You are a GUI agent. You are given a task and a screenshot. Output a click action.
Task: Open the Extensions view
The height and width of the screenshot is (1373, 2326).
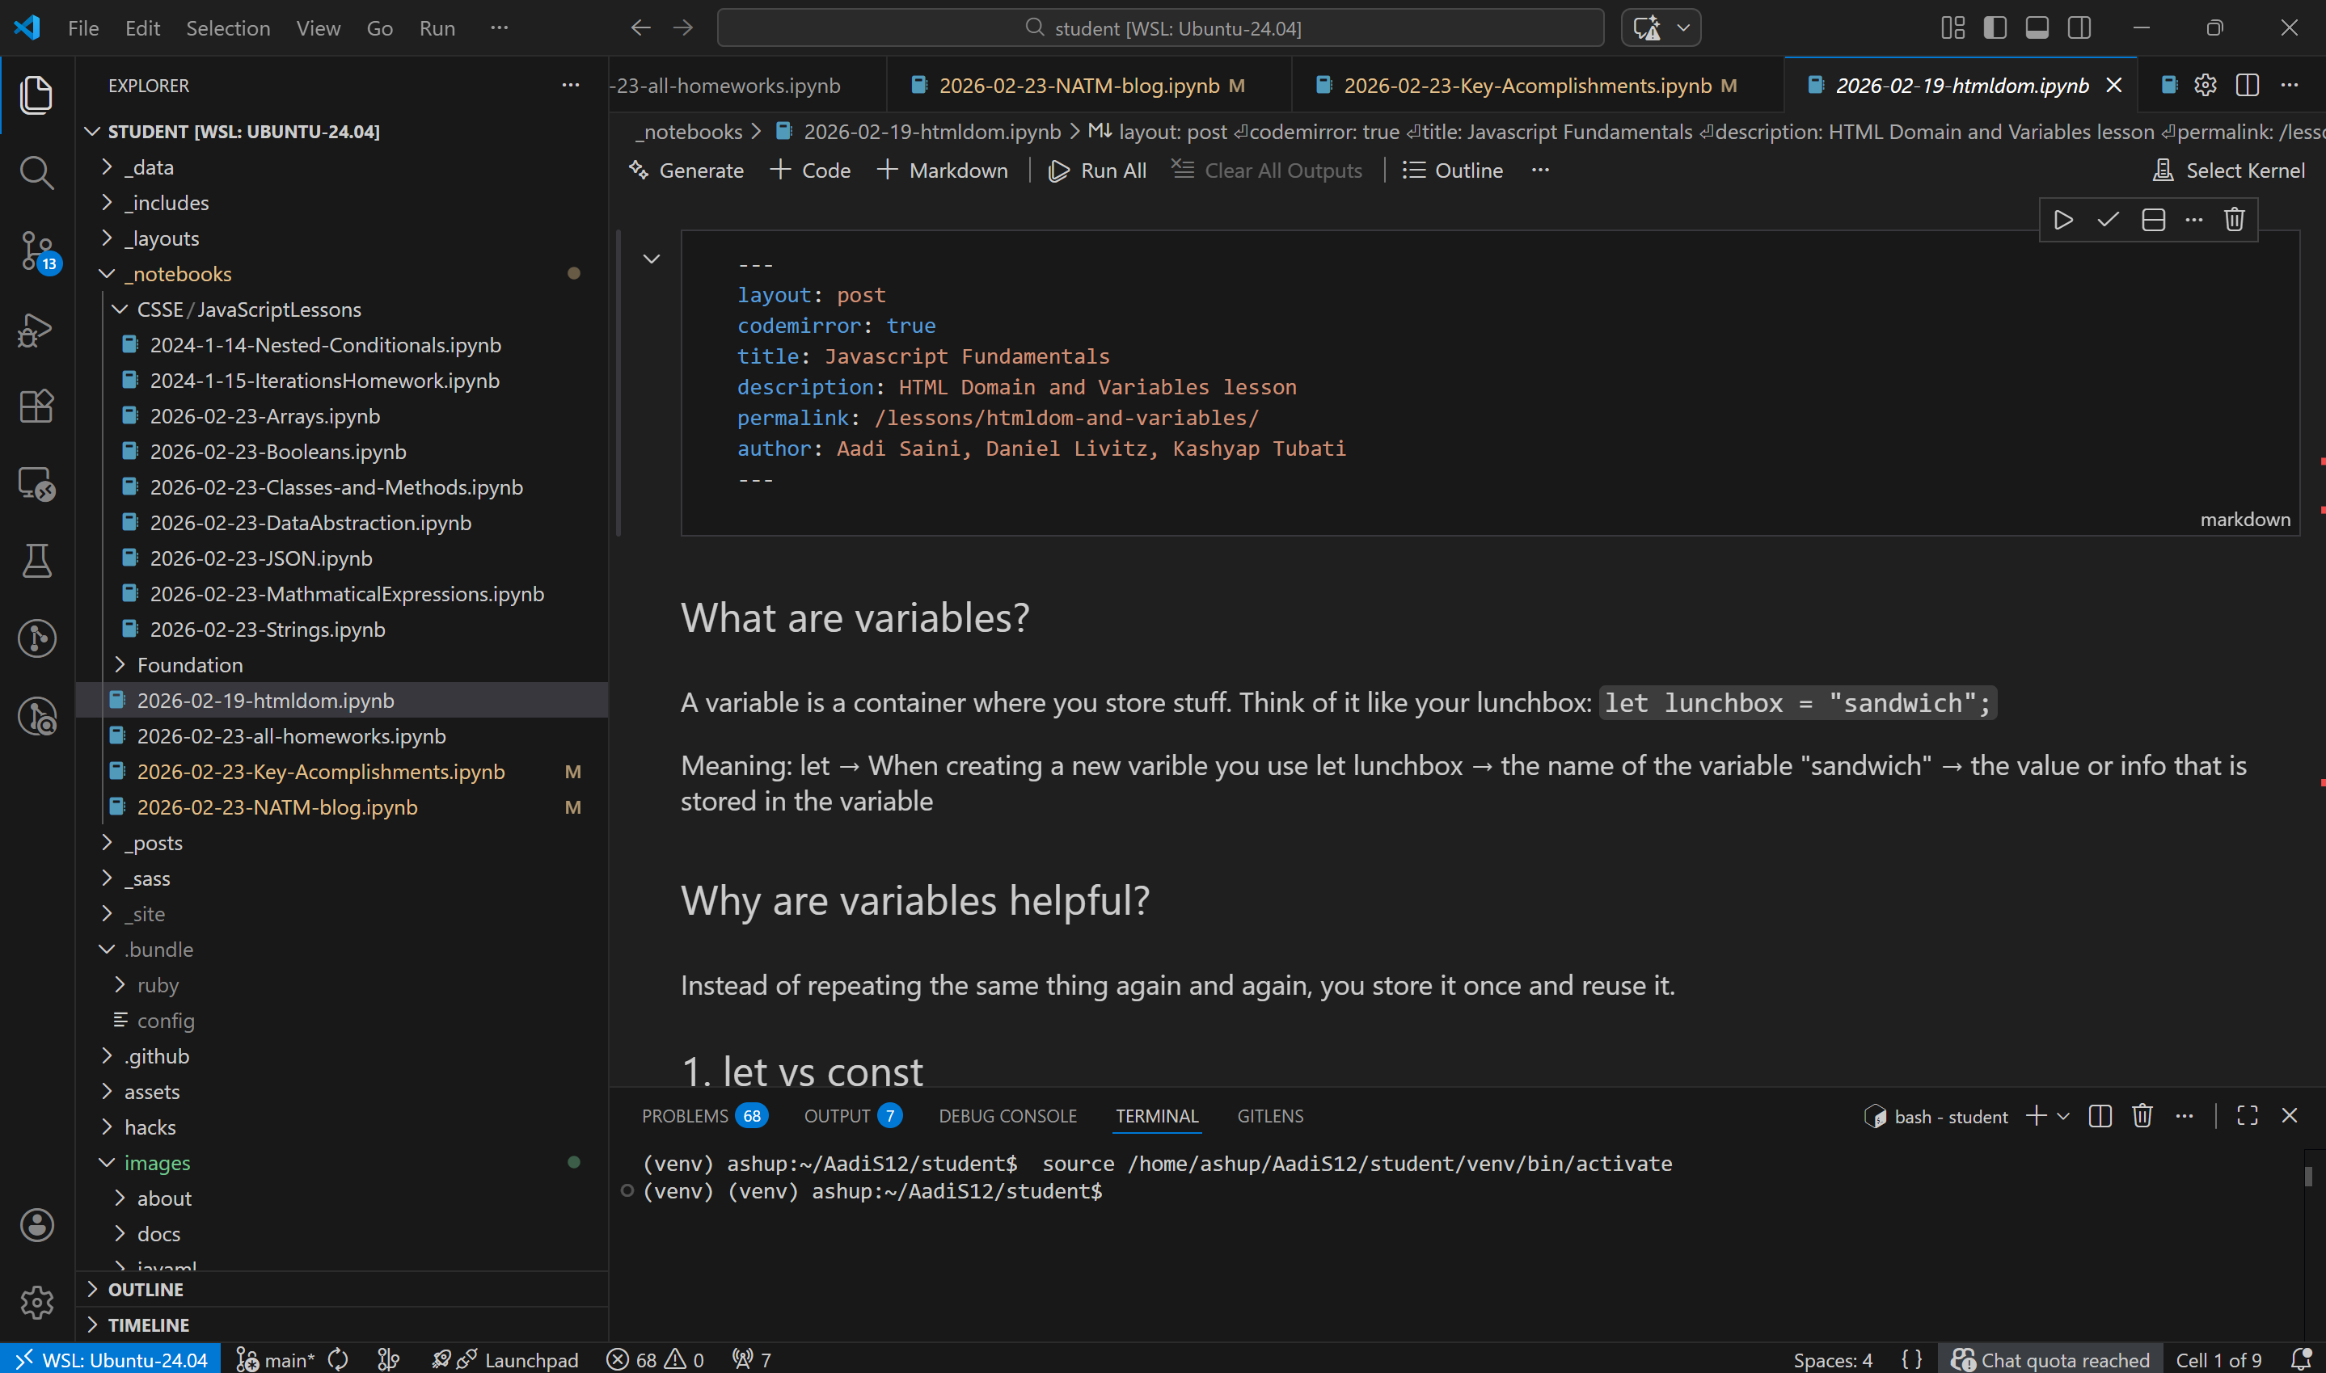(36, 406)
